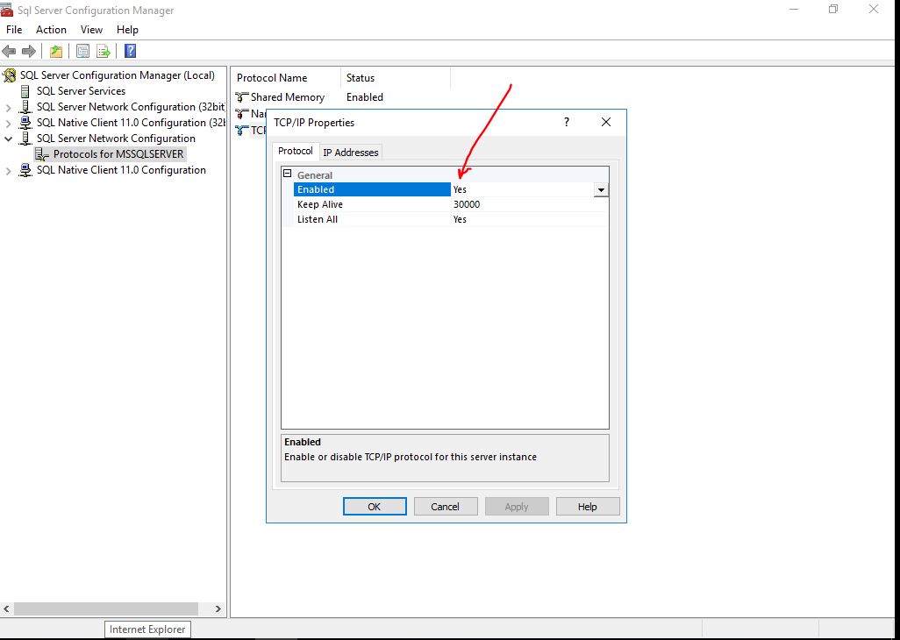Click the Protocols for MSSQLSERVER icon

42,154
